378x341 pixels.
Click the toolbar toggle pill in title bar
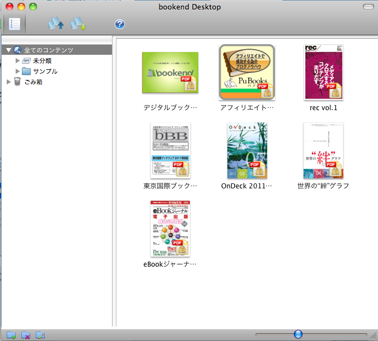tap(368, 7)
